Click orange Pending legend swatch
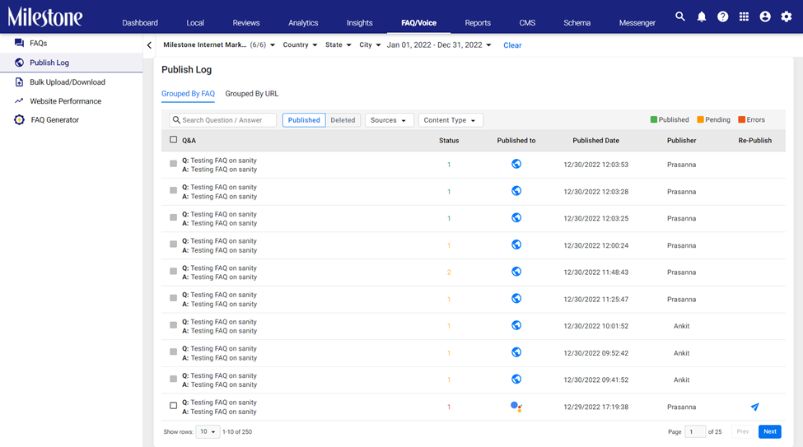This screenshot has width=803, height=447. [x=700, y=120]
